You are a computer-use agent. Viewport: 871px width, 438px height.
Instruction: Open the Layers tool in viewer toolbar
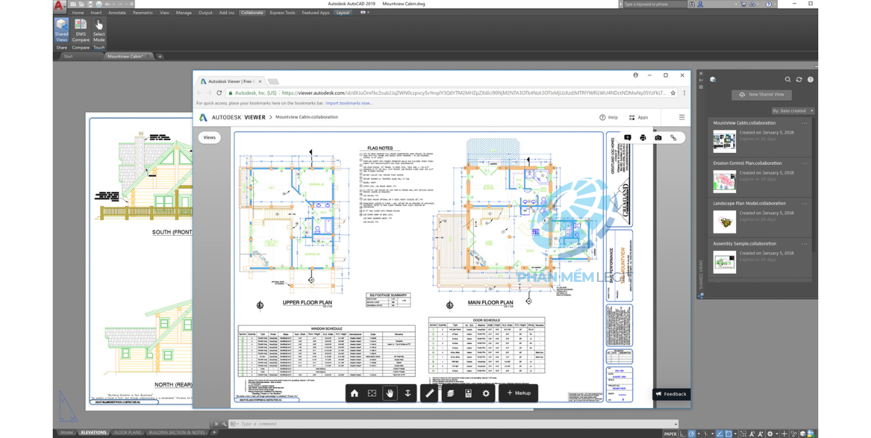coord(451,393)
